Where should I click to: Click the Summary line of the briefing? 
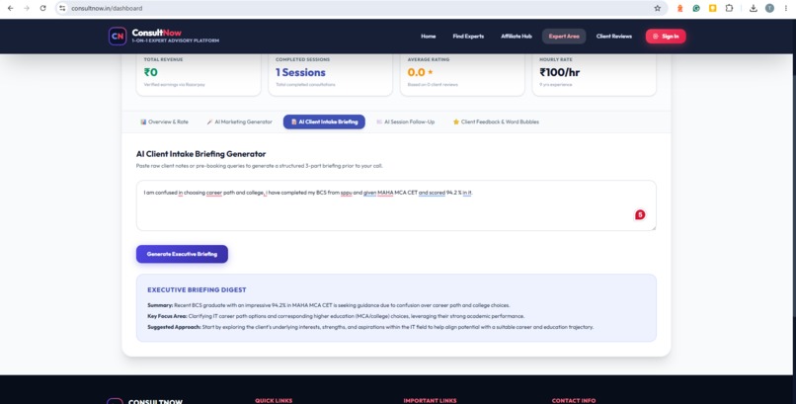tap(329, 305)
